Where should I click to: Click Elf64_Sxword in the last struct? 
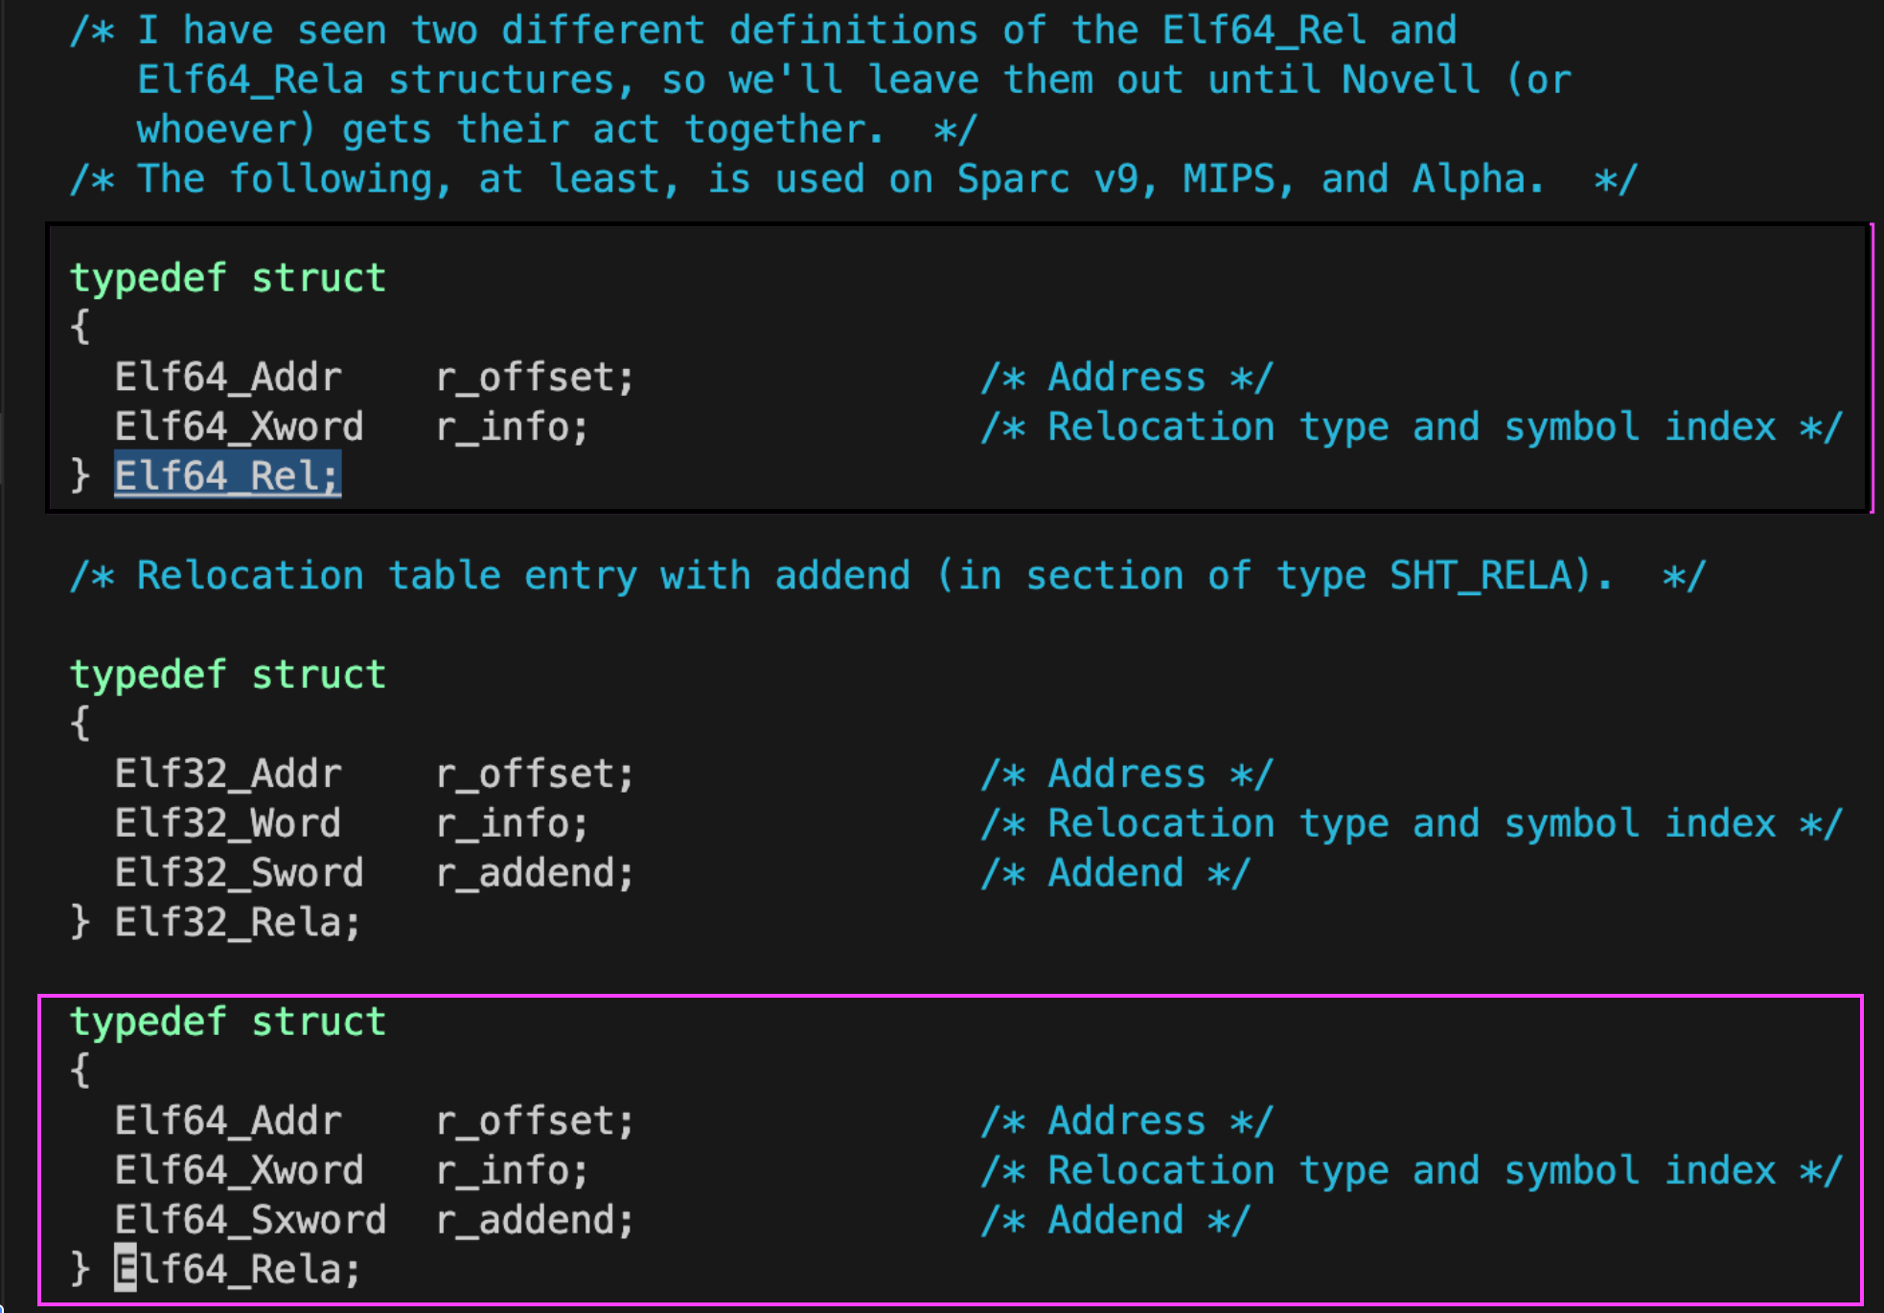(x=250, y=1219)
